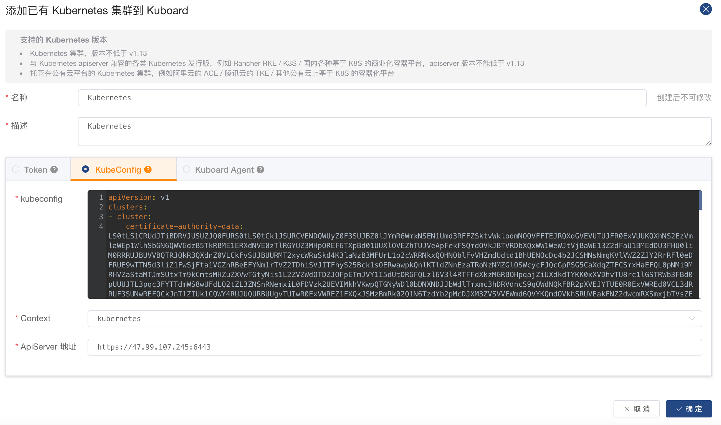721x425 pixels.
Task: Click the help icon next to Token
Action: tap(54, 170)
